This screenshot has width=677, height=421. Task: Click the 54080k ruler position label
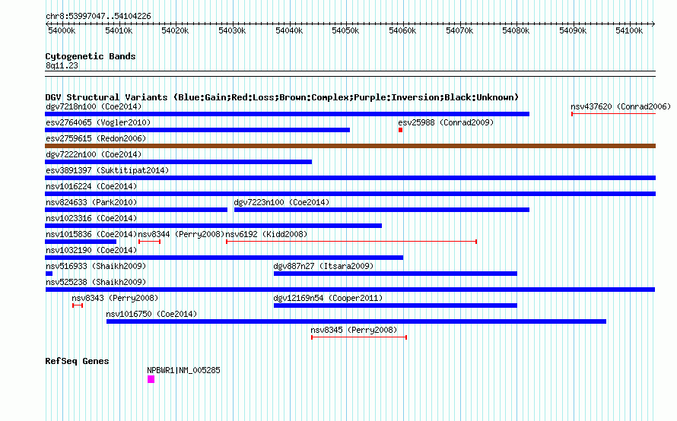[516, 30]
